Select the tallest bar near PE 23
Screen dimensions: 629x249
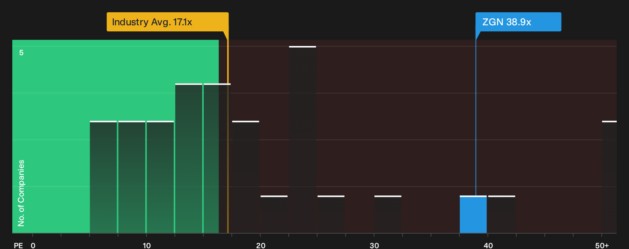[x=303, y=140]
